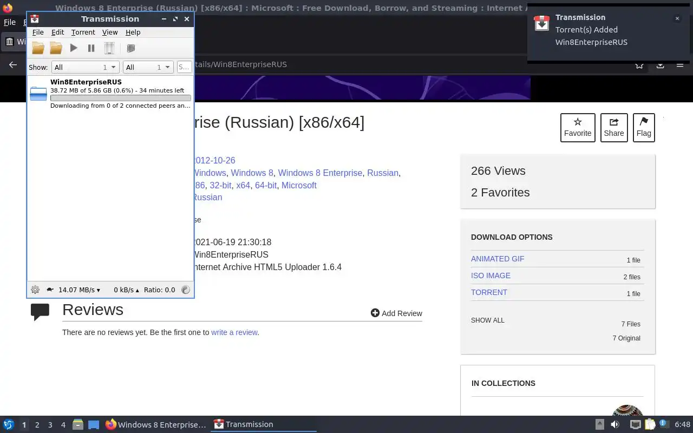Go back with Firefox's back arrow
693x433 pixels.
coord(13,64)
